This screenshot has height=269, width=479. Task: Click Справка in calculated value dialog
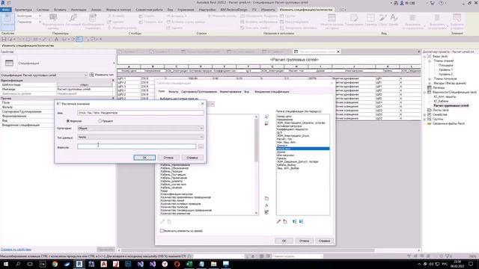(x=192, y=158)
